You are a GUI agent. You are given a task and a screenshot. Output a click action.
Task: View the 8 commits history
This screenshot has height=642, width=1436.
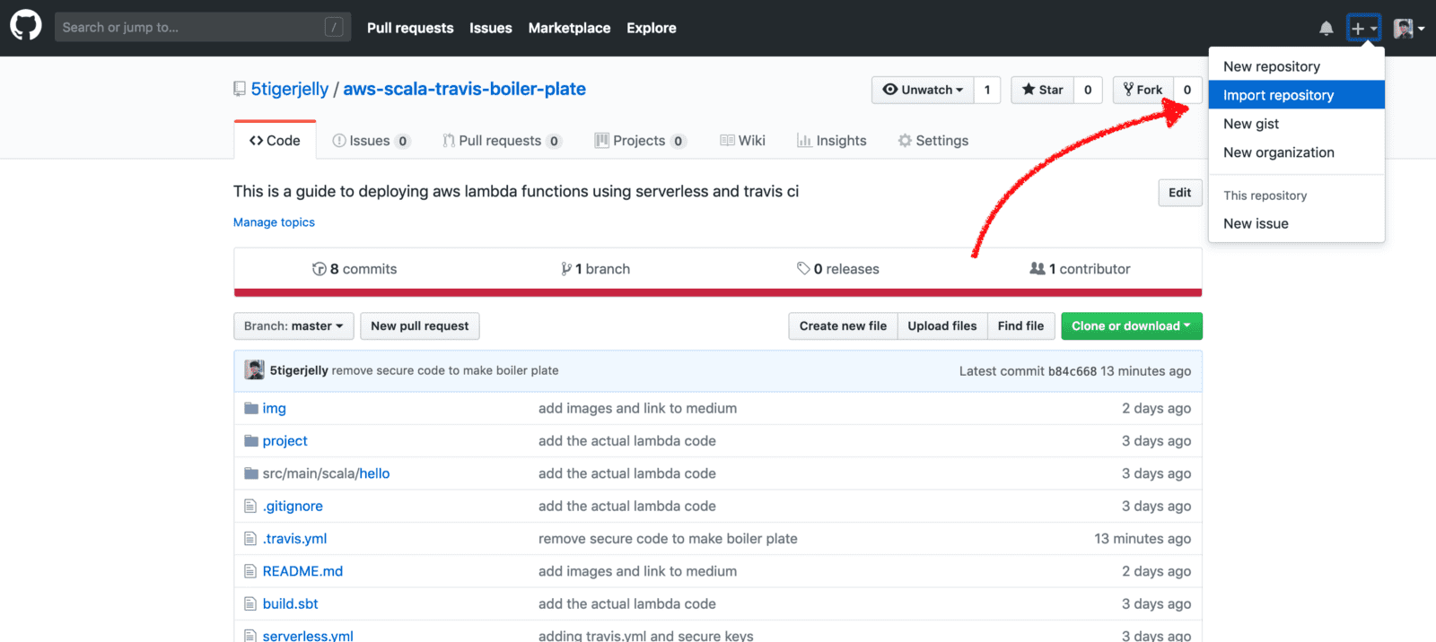[x=355, y=269]
